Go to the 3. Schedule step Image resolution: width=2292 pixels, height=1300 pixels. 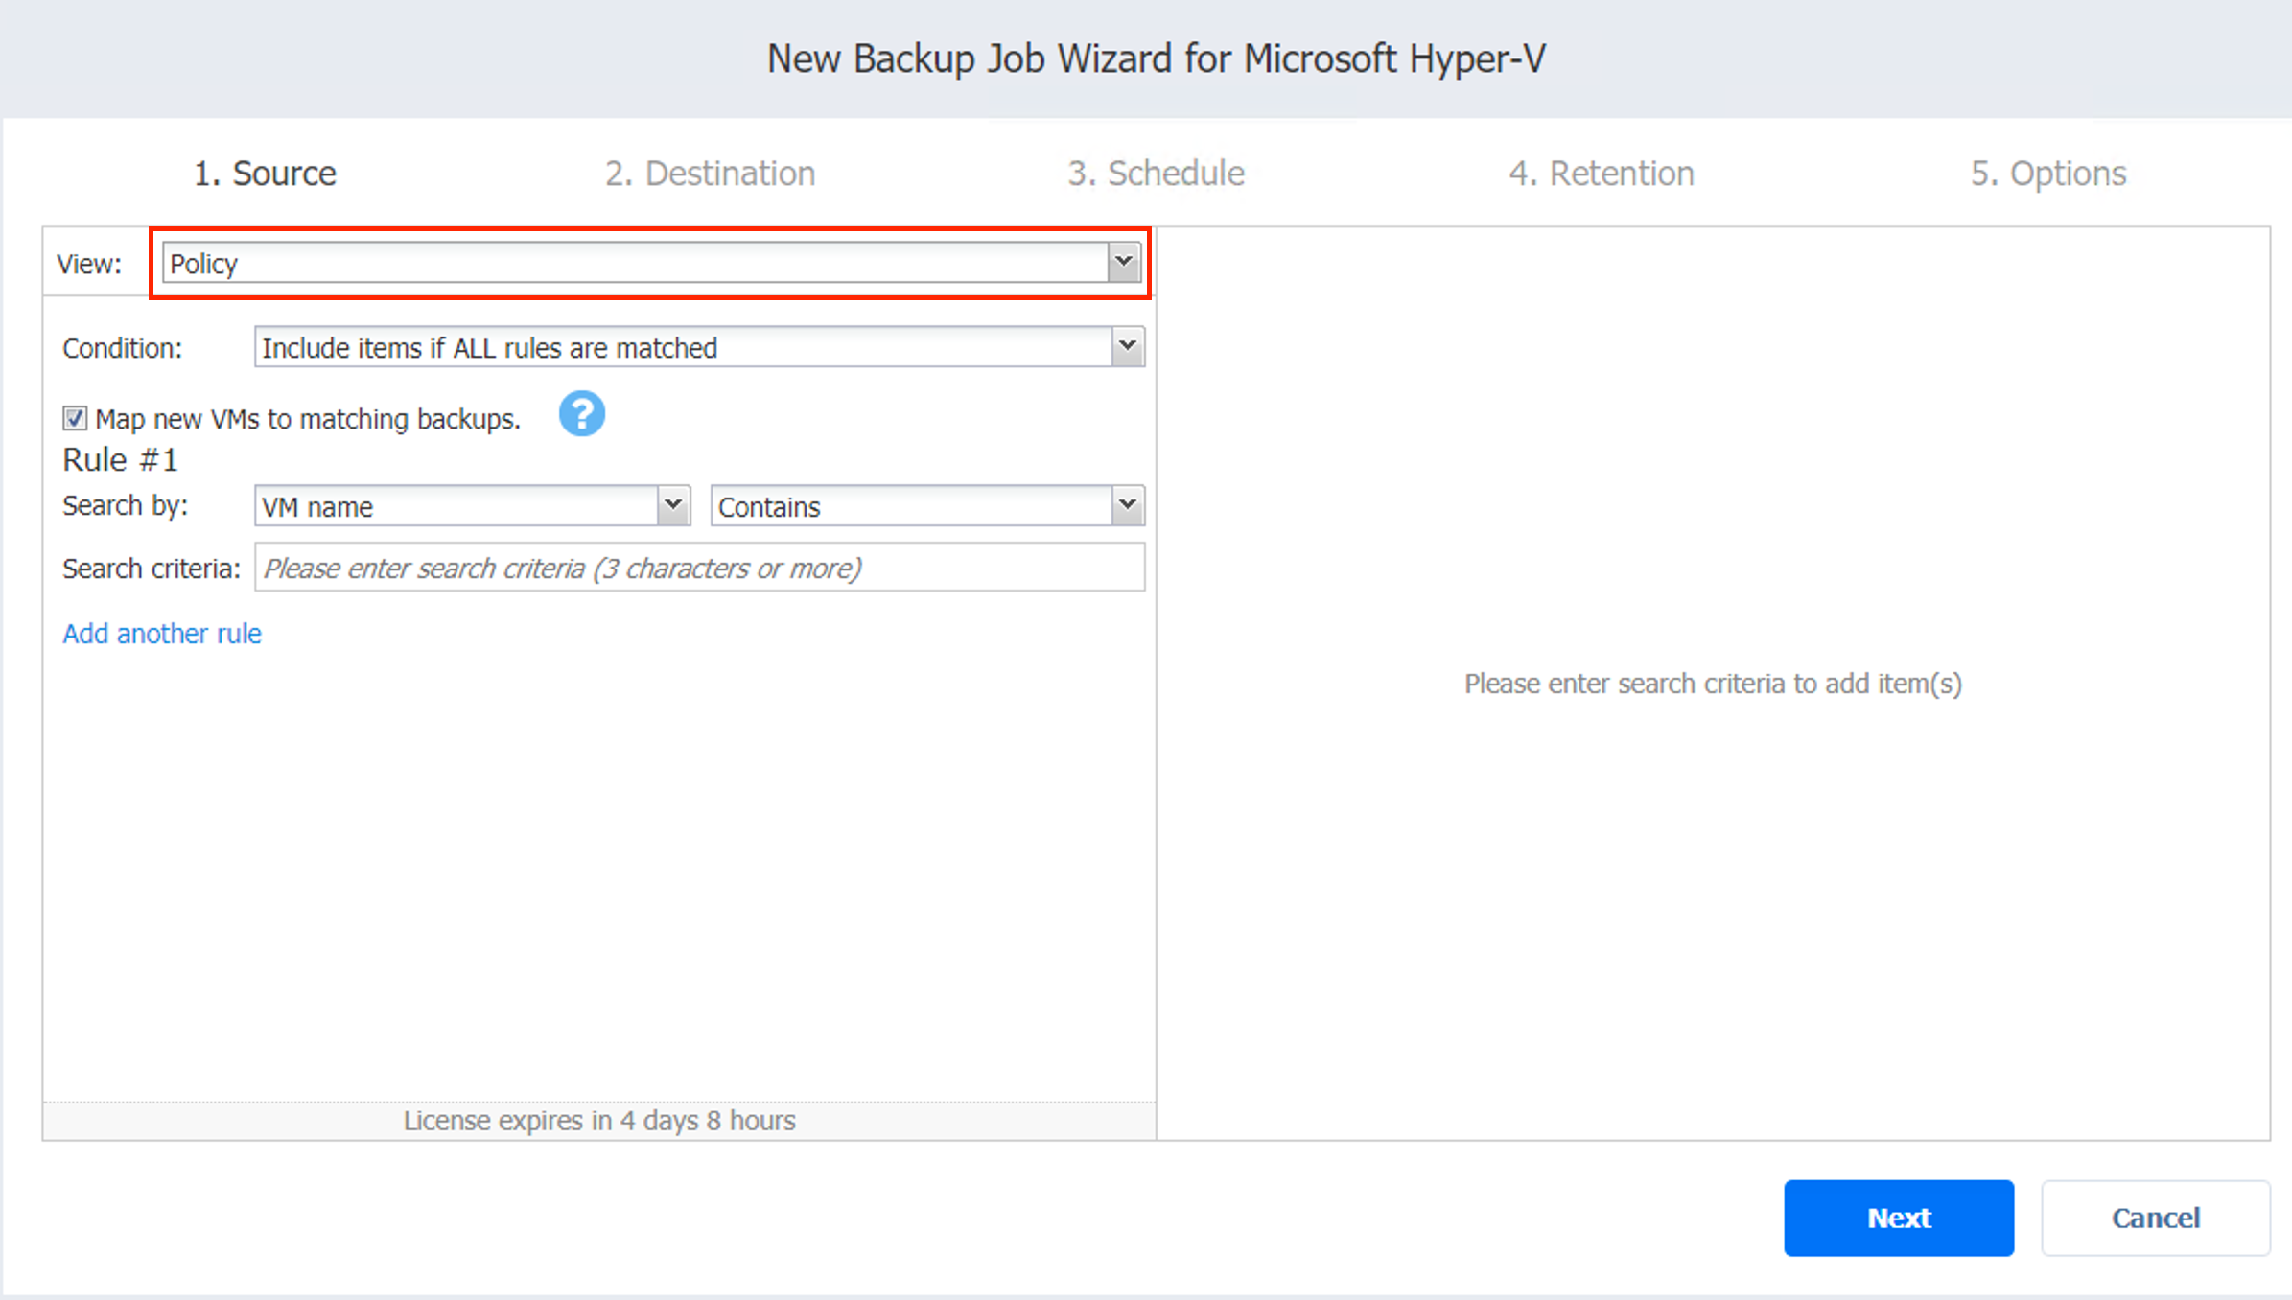pos(1157,174)
